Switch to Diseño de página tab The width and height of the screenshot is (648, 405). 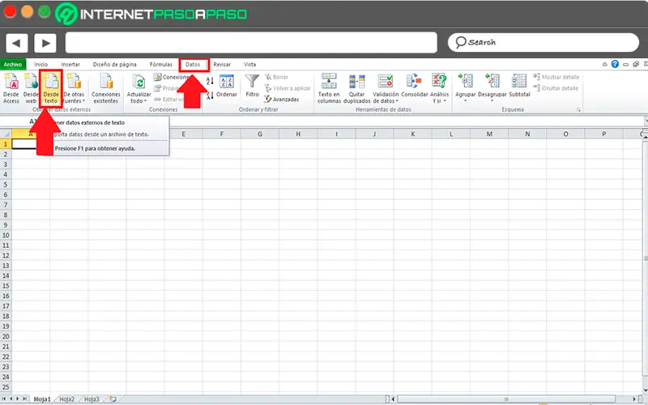click(x=114, y=65)
